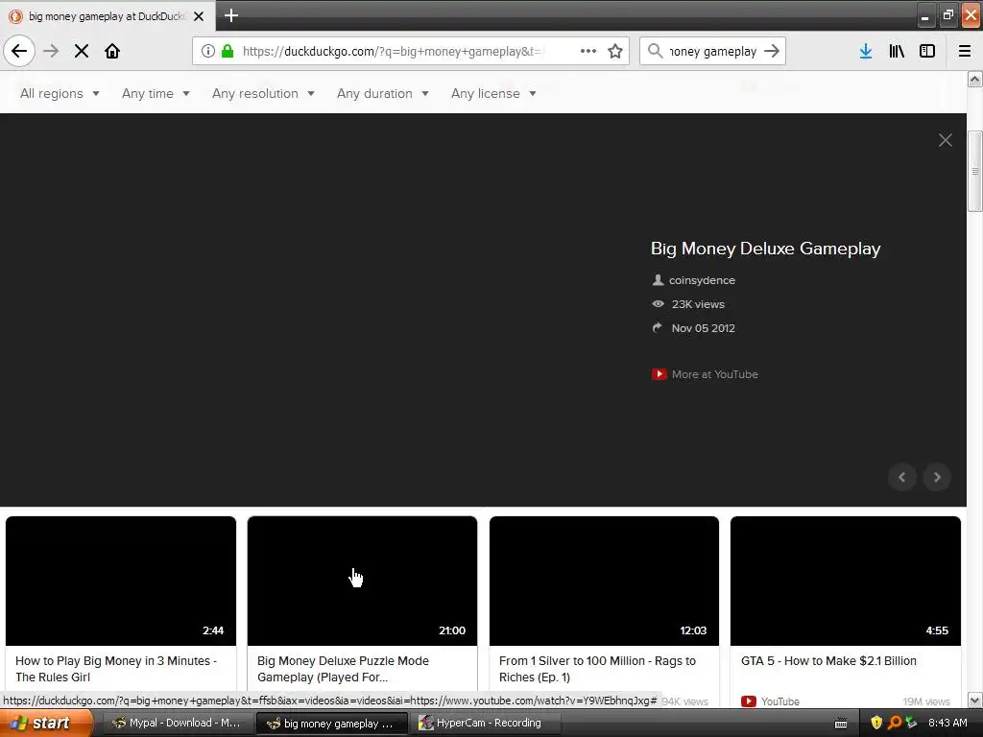This screenshot has height=737, width=983.
Task: Open Big Money Deluxe Puzzle Mode Gameplay title
Action: point(343,669)
